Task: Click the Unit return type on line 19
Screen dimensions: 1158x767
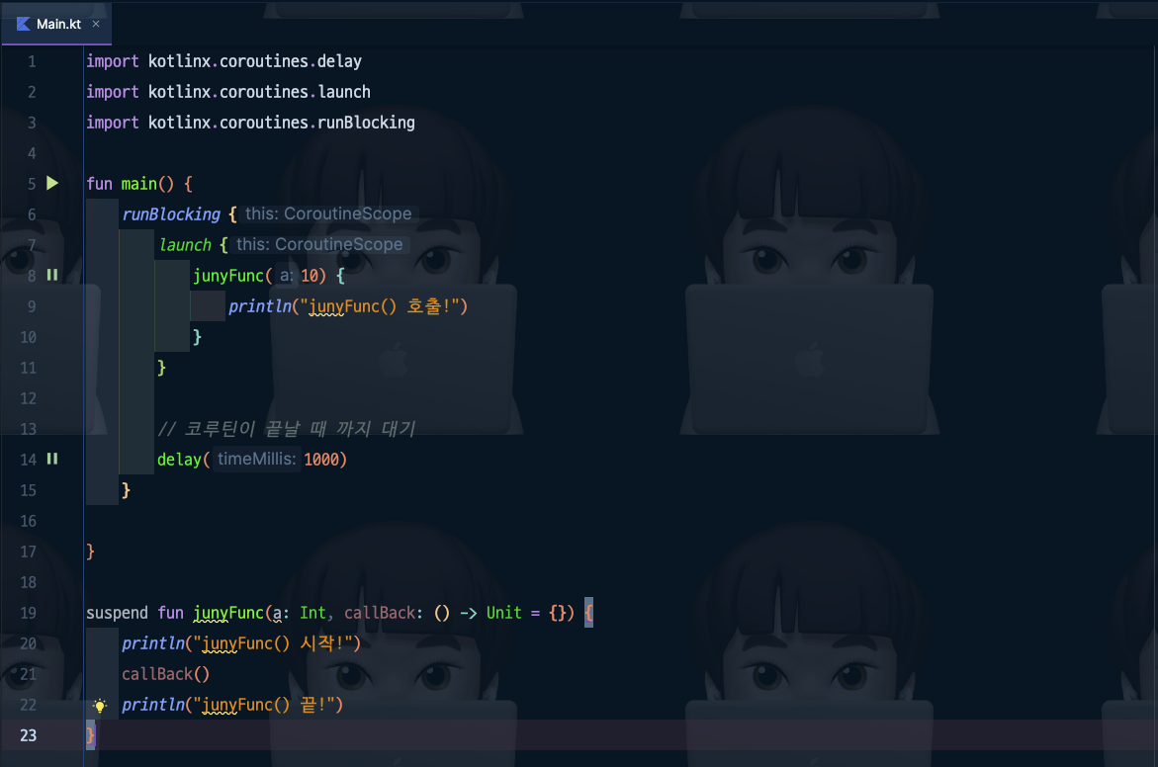Action: click(503, 613)
